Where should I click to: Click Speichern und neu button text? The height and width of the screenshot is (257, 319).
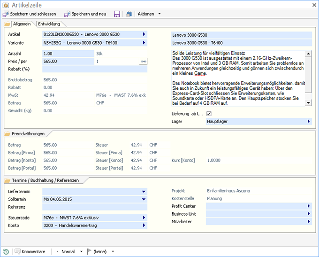(89, 14)
